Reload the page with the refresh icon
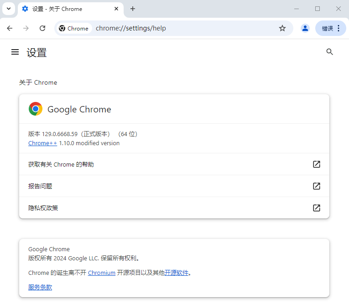This screenshot has height=304, width=349. click(x=42, y=28)
